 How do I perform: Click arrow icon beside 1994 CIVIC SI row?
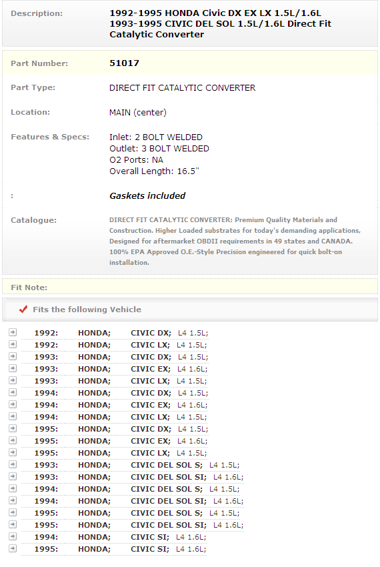13,536
